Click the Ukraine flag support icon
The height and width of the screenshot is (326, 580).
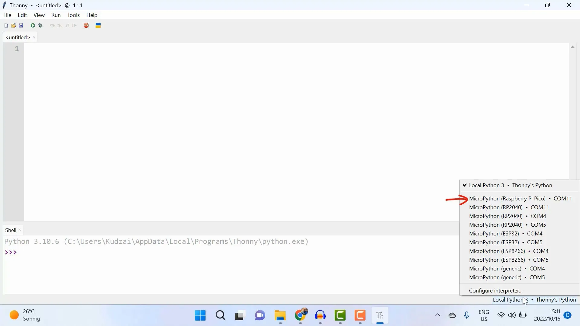tap(98, 26)
